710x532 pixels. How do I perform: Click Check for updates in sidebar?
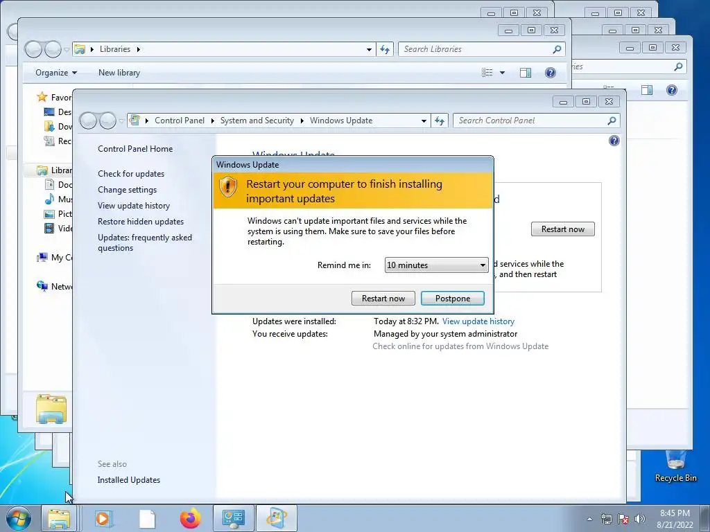click(x=131, y=174)
